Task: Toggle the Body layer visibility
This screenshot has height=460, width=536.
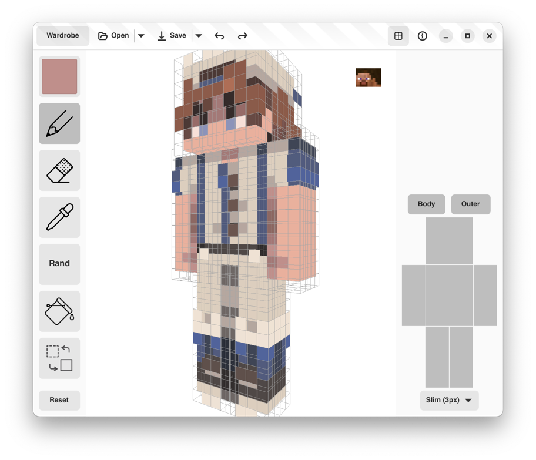Action: pyautogui.click(x=426, y=204)
